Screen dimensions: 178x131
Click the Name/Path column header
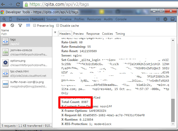click(26, 32)
